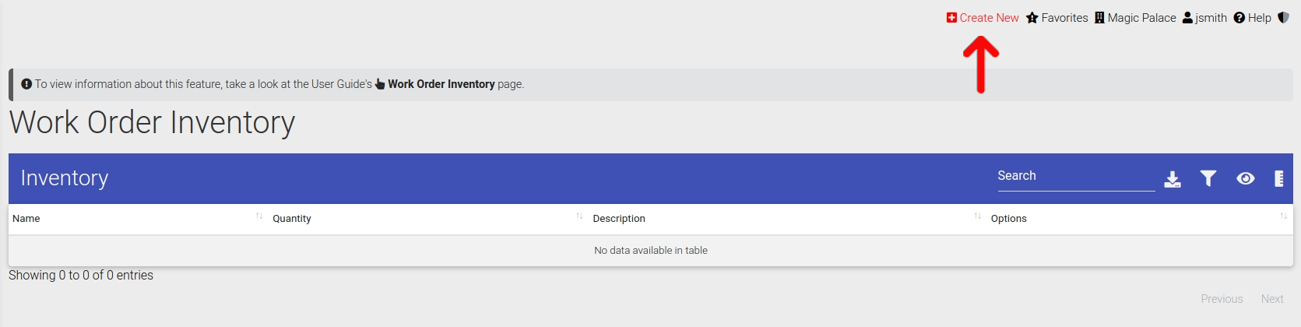1301x327 pixels.
Task: Click the Magic Palace building icon
Action: 1099,18
